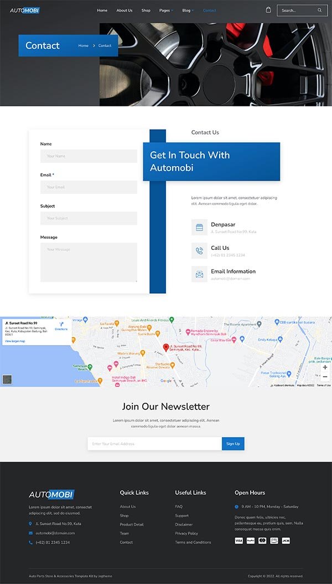Screen dimensions: 332x584
Task: Click the Automobi logo in header
Action: [x=25, y=10]
